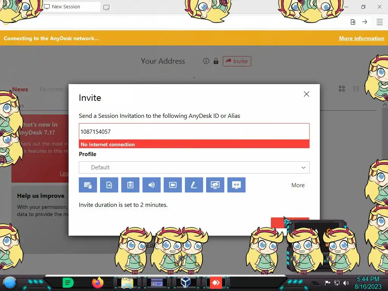The height and width of the screenshot is (291, 388).
Task: Open File Explorer from the taskbar
Action: click(x=127, y=283)
